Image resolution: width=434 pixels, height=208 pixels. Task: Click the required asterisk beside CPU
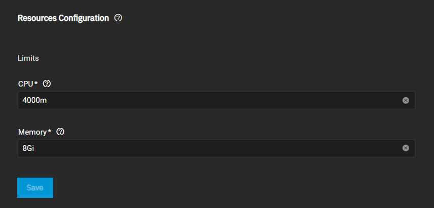tap(36, 83)
